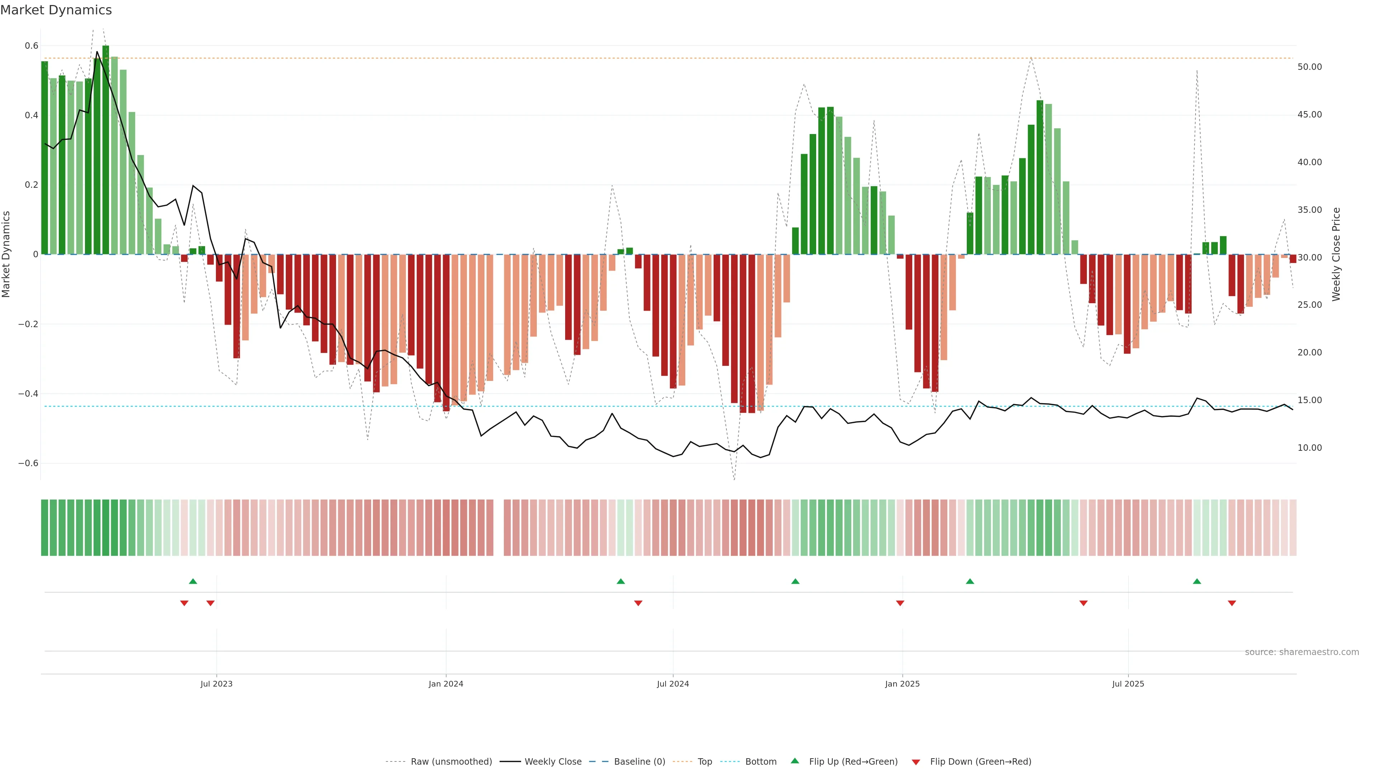Click the green triangle icon in the legend
This screenshot has height=774, width=1377.
pyautogui.click(x=795, y=761)
